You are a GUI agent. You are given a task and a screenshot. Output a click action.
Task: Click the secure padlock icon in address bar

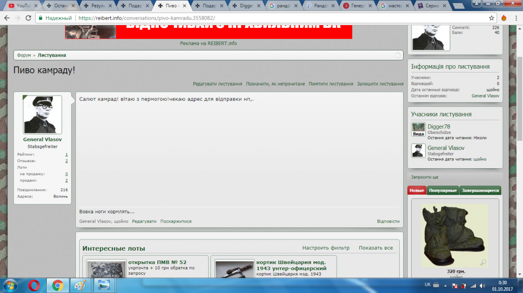pyautogui.click(x=41, y=18)
